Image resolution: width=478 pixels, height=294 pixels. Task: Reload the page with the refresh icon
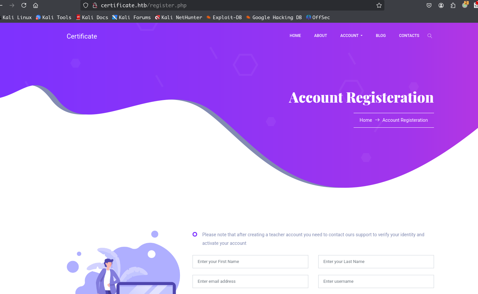point(24,5)
